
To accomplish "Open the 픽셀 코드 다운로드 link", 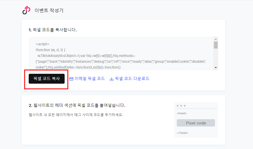I will click(x=132, y=79).
